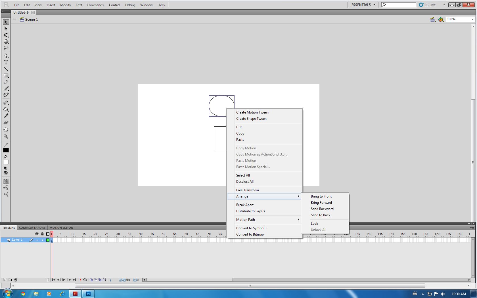This screenshot has width=477, height=298.
Task: Open the Modify menu
Action: (x=65, y=5)
